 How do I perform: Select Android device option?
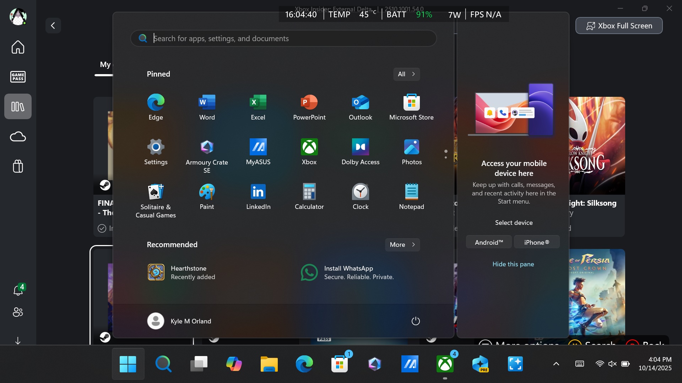click(x=489, y=242)
